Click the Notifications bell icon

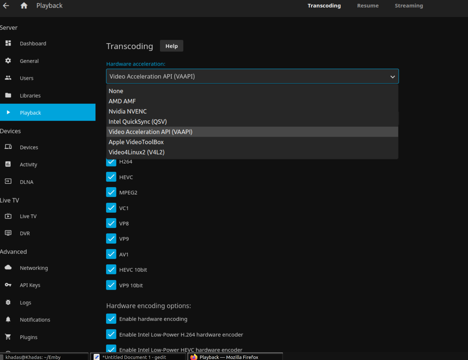pos(8,319)
